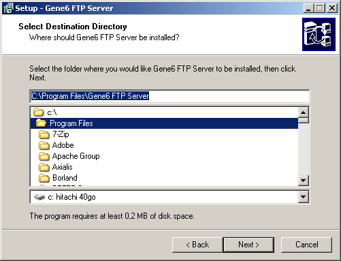
Task: Go to the next setup step
Action: point(248,245)
